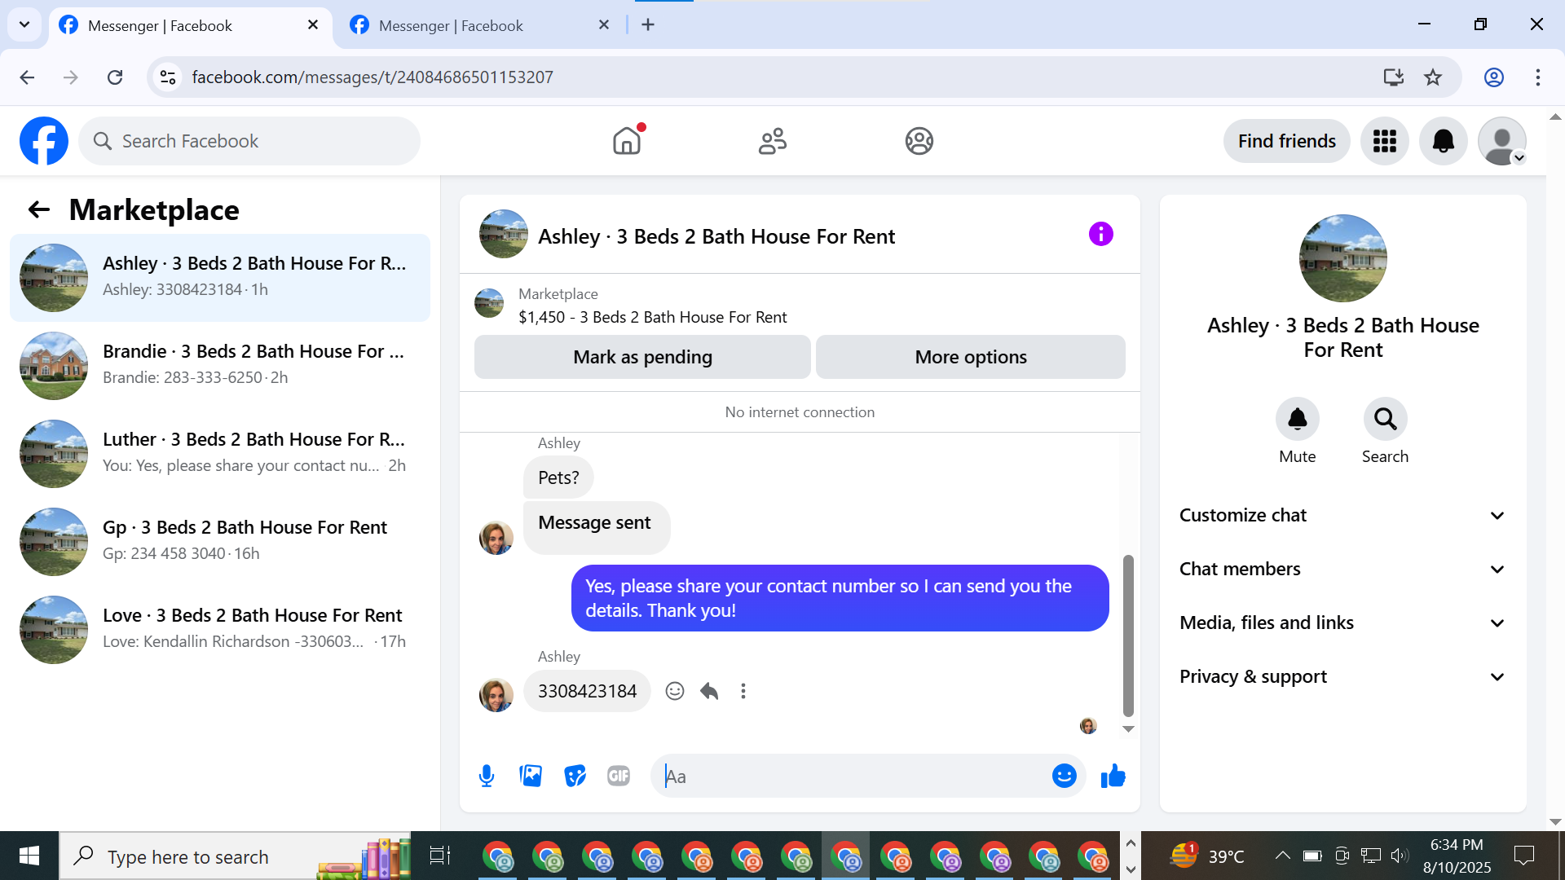Open conversation information purple icon
Screen dimensions: 1565x880
point(1100,235)
